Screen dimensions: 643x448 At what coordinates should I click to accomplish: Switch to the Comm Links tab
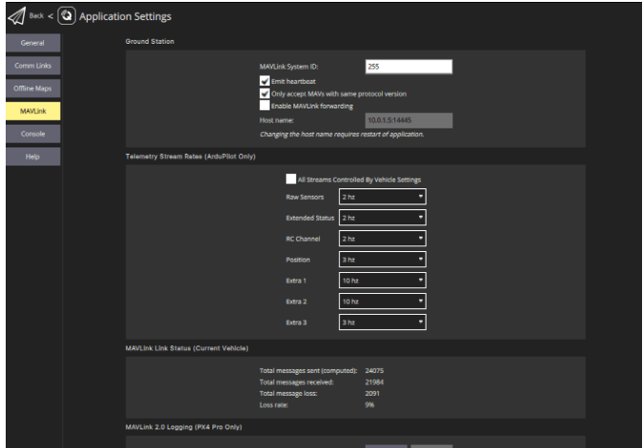coord(32,66)
